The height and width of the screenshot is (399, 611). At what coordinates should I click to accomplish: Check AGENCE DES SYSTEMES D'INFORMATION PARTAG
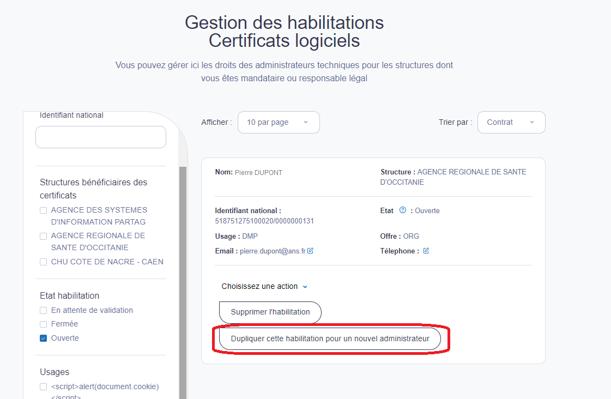point(43,210)
